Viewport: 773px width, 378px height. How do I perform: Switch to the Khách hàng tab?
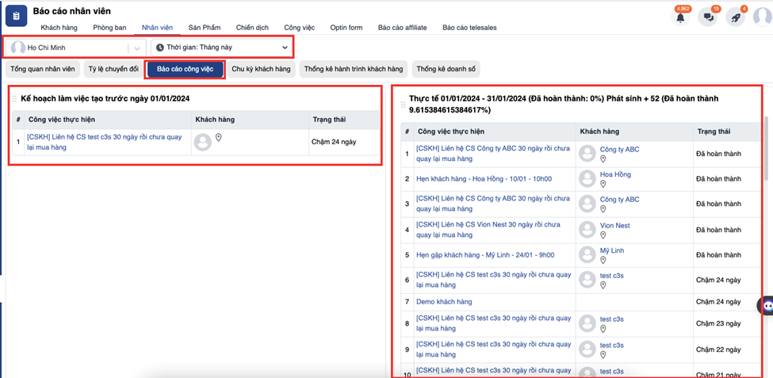[x=59, y=28]
